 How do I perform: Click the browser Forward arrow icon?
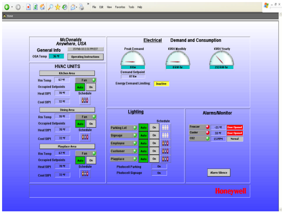click(x=18, y=7)
